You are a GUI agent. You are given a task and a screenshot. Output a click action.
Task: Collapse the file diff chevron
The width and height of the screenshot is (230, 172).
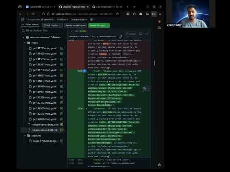72,32
